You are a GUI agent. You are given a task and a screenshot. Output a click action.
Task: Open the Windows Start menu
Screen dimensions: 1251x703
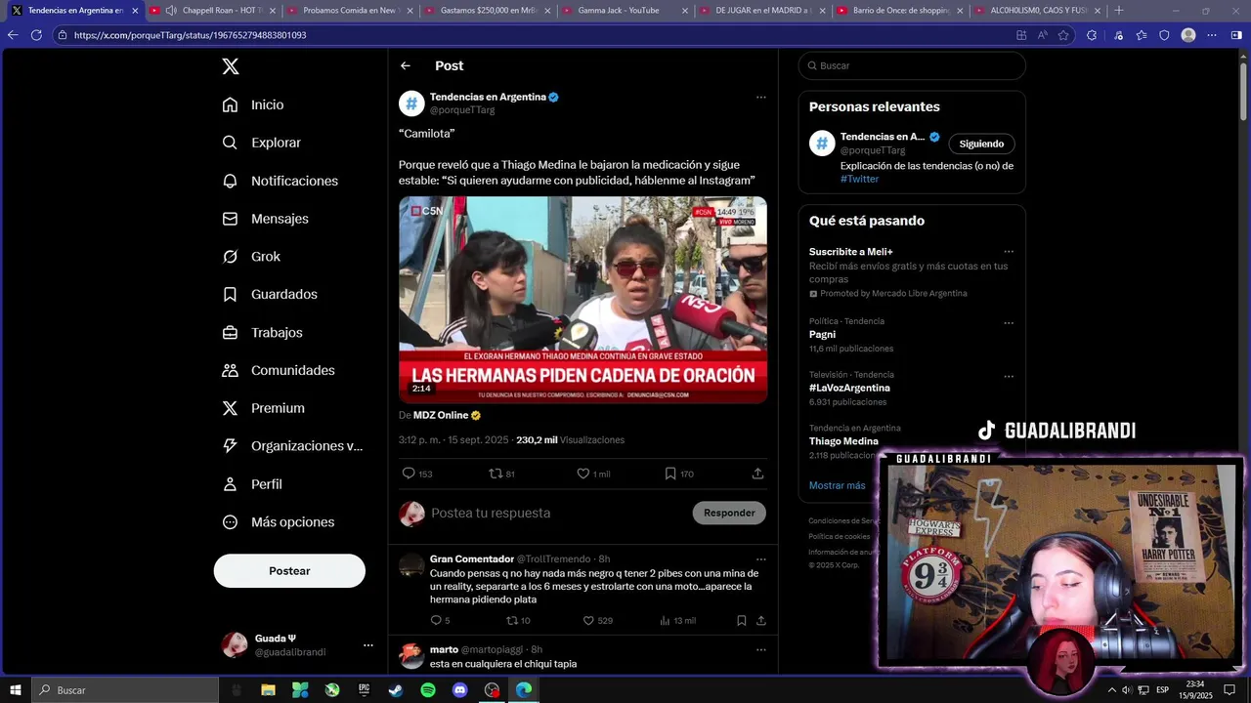coord(16,690)
